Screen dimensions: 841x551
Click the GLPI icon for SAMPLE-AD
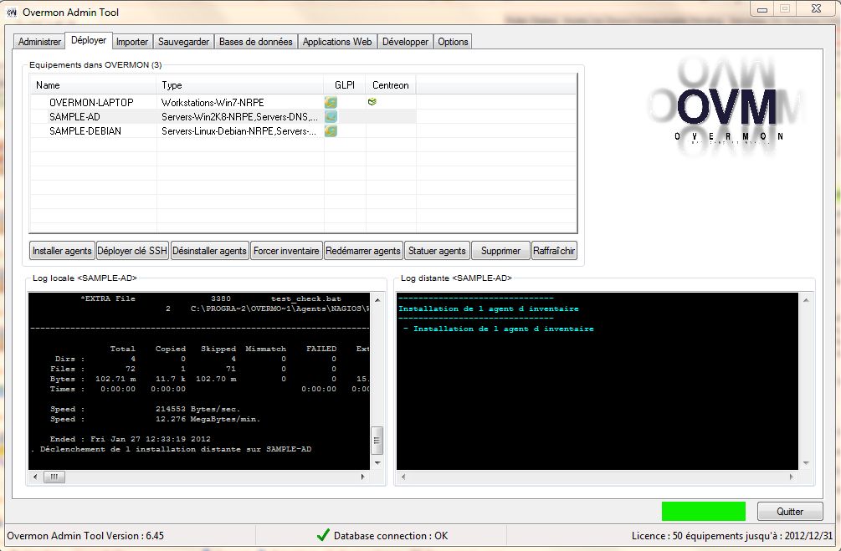[x=331, y=116]
